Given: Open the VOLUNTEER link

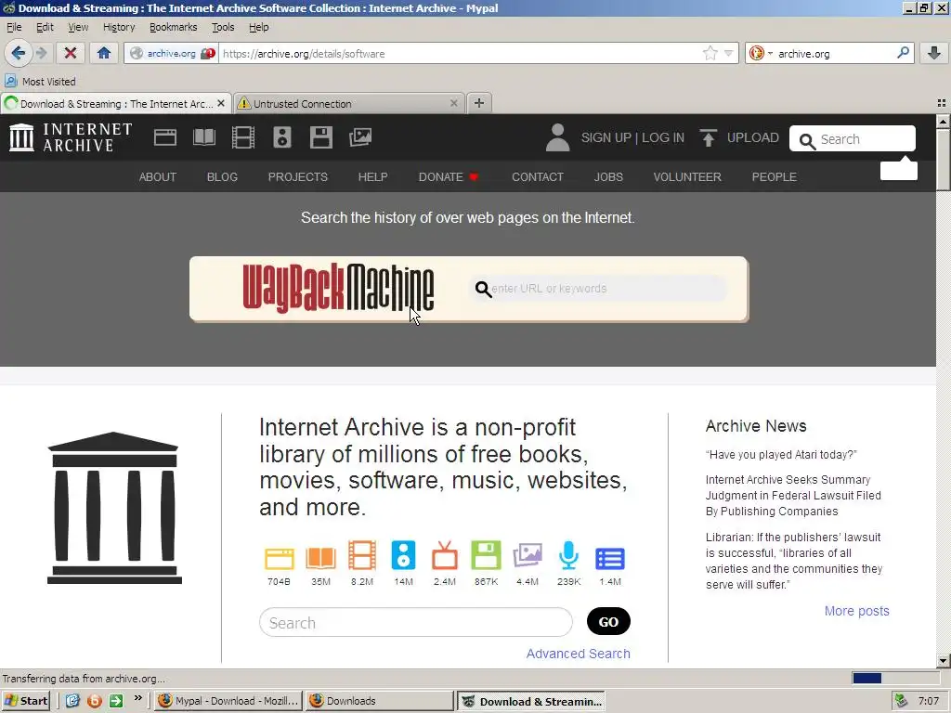Looking at the screenshot, I should click(687, 177).
